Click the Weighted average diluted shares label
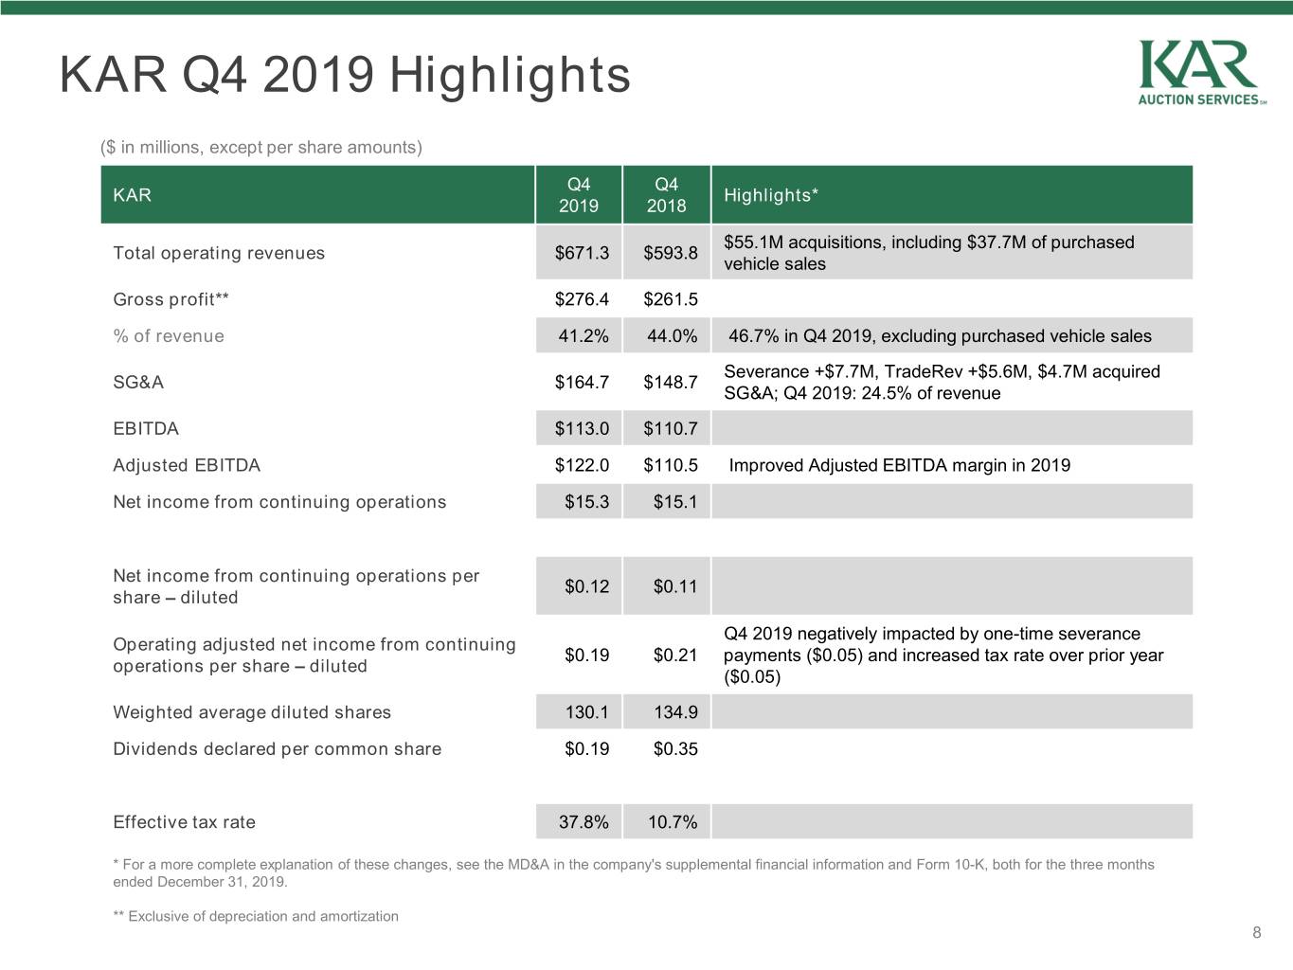The image size is (1293, 970). pos(252,712)
